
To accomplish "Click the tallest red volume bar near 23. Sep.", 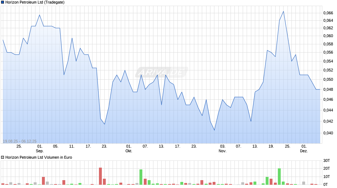I will (100, 176).
